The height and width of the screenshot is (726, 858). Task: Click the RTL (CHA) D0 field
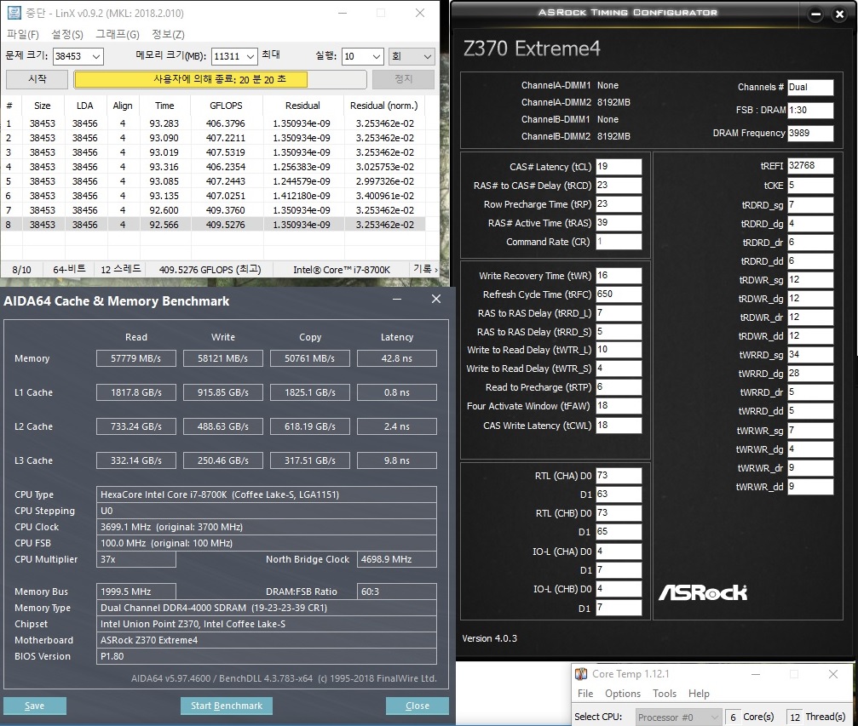[x=619, y=476]
